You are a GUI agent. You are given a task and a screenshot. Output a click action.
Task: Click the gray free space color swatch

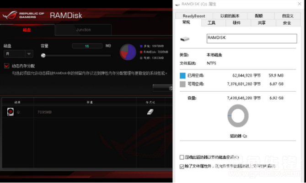183,84
